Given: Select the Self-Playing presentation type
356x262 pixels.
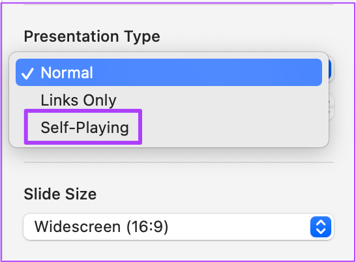Looking at the screenshot, I should [85, 127].
